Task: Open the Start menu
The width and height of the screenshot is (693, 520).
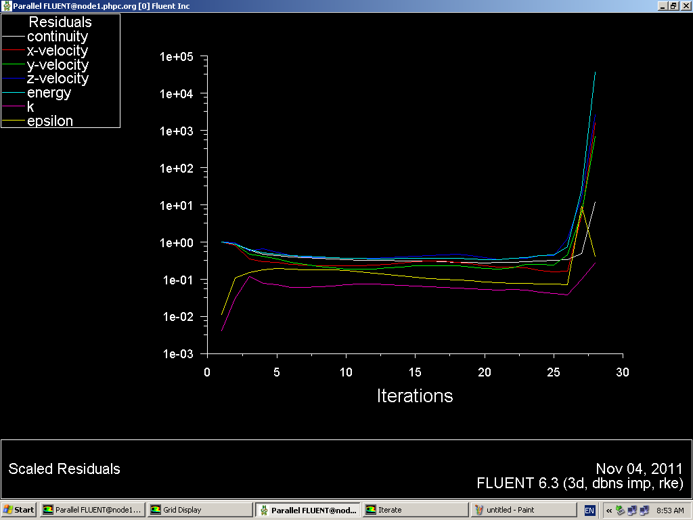Action: click(19, 510)
